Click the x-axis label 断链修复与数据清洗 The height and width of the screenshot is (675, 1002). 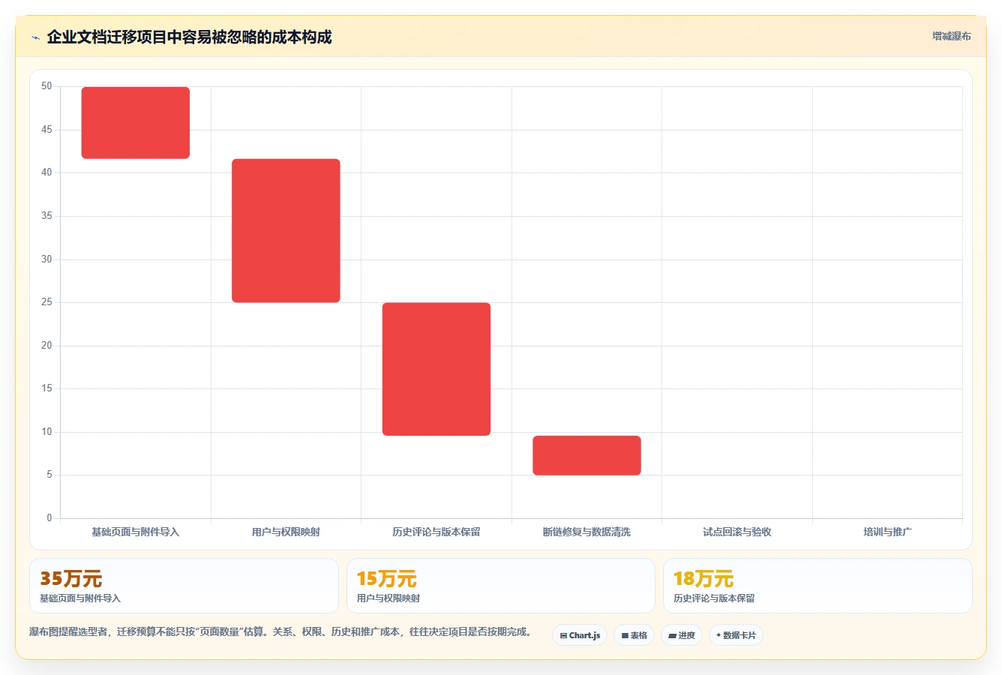coord(586,532)
